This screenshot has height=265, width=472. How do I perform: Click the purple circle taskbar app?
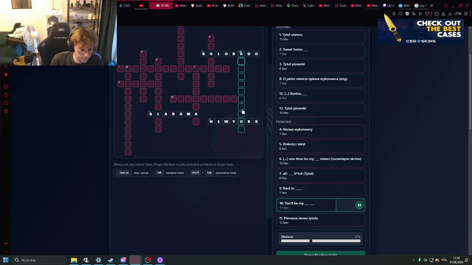(160, 260)
